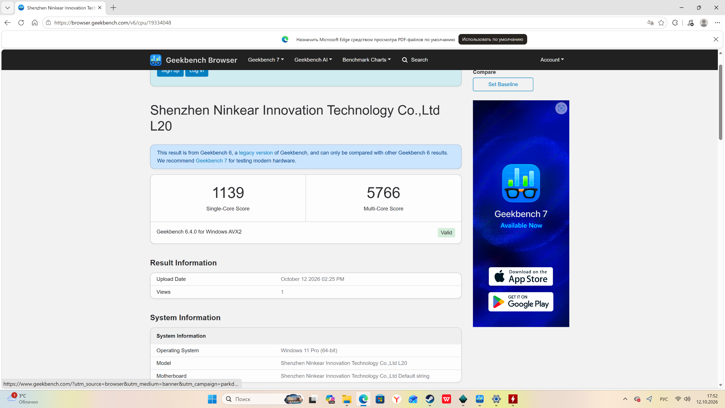Add page to favorites with star icon
725x408 pixels.
(x=661, y=23)
